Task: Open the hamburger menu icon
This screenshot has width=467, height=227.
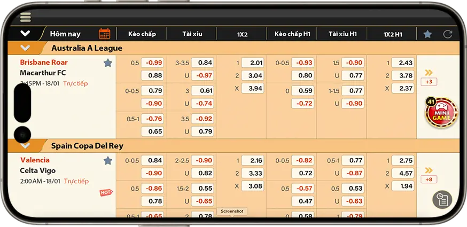Action: pyautogui.click(x=25, y=17)
